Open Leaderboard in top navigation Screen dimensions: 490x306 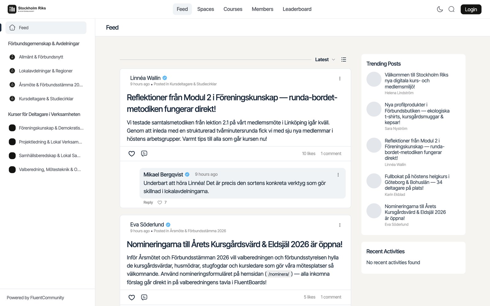point(297,9)
